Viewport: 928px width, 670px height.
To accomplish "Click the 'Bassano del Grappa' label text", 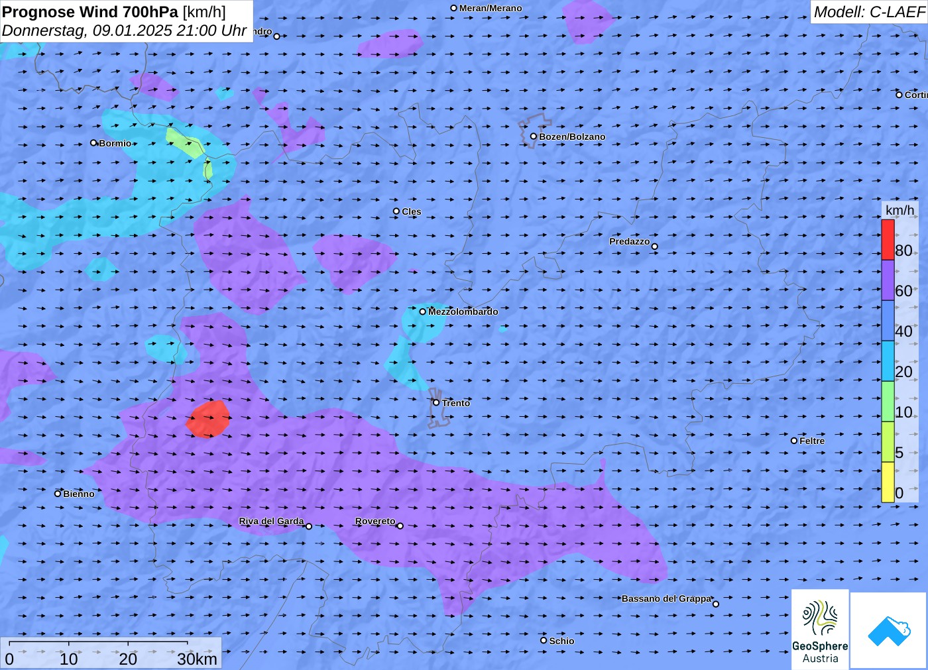I will coord(666,598).
